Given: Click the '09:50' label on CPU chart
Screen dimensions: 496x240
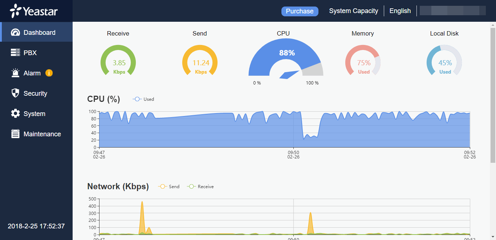Looking at the screenshot, I should coord(293,152).
